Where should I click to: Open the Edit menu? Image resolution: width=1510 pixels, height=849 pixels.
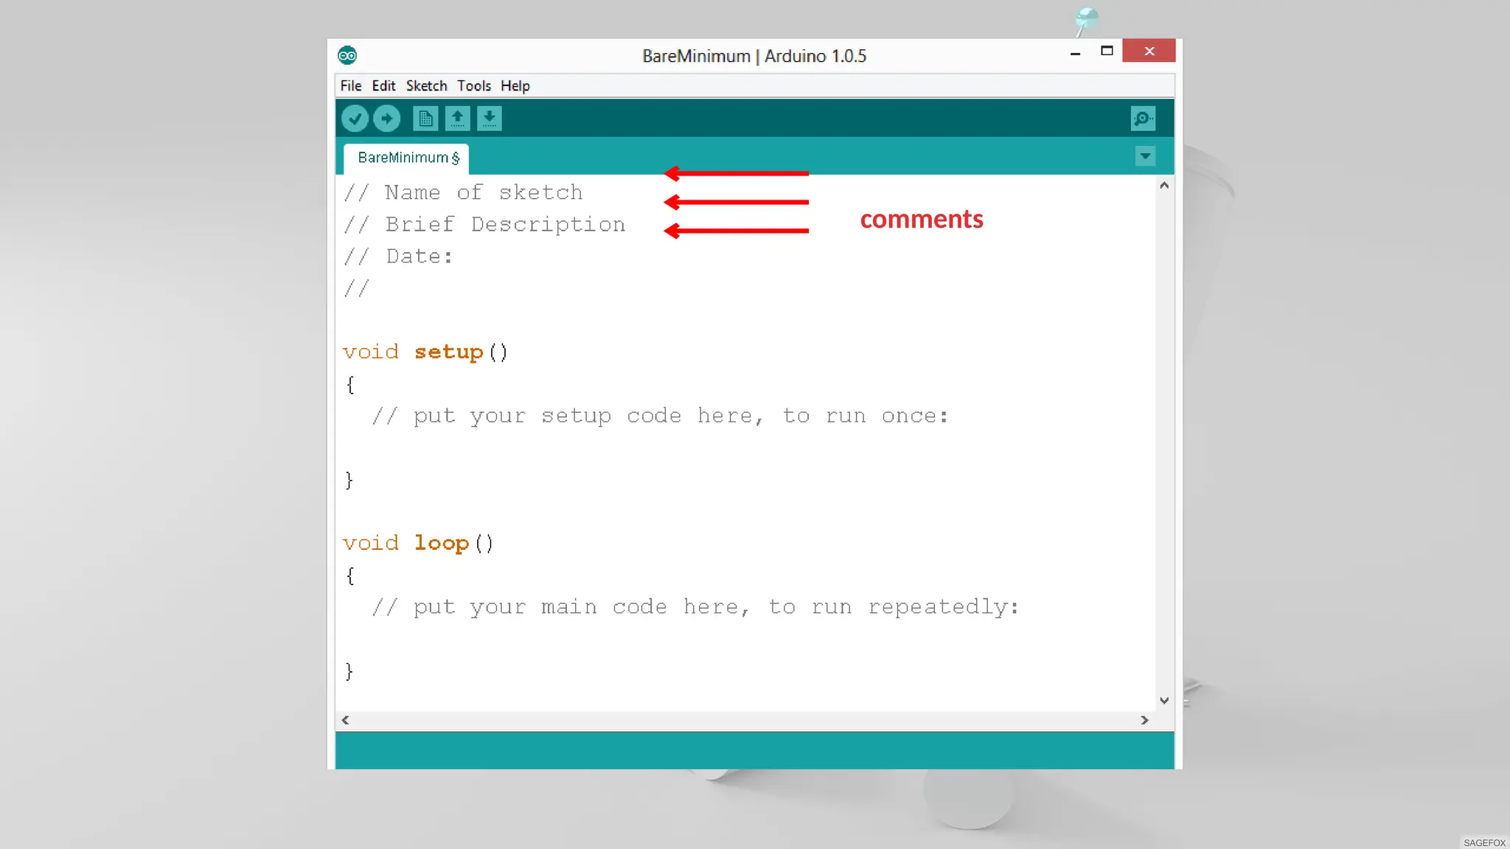point(383,86)
